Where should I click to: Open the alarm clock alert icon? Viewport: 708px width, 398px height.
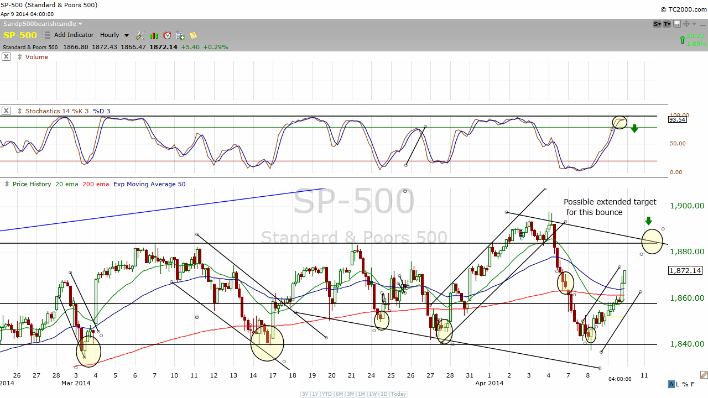coord(167,35)
